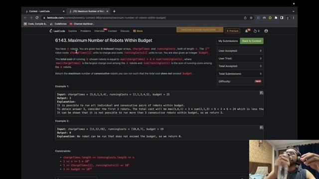Image resolution: width=319 pixels, height=179 pixels.
Task: Open the Channel dashboard bookmark
Action: click(82, 24)
